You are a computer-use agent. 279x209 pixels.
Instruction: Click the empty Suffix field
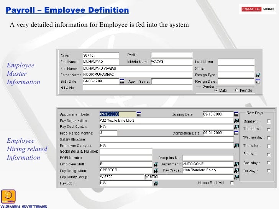click(x=236, y=69)
